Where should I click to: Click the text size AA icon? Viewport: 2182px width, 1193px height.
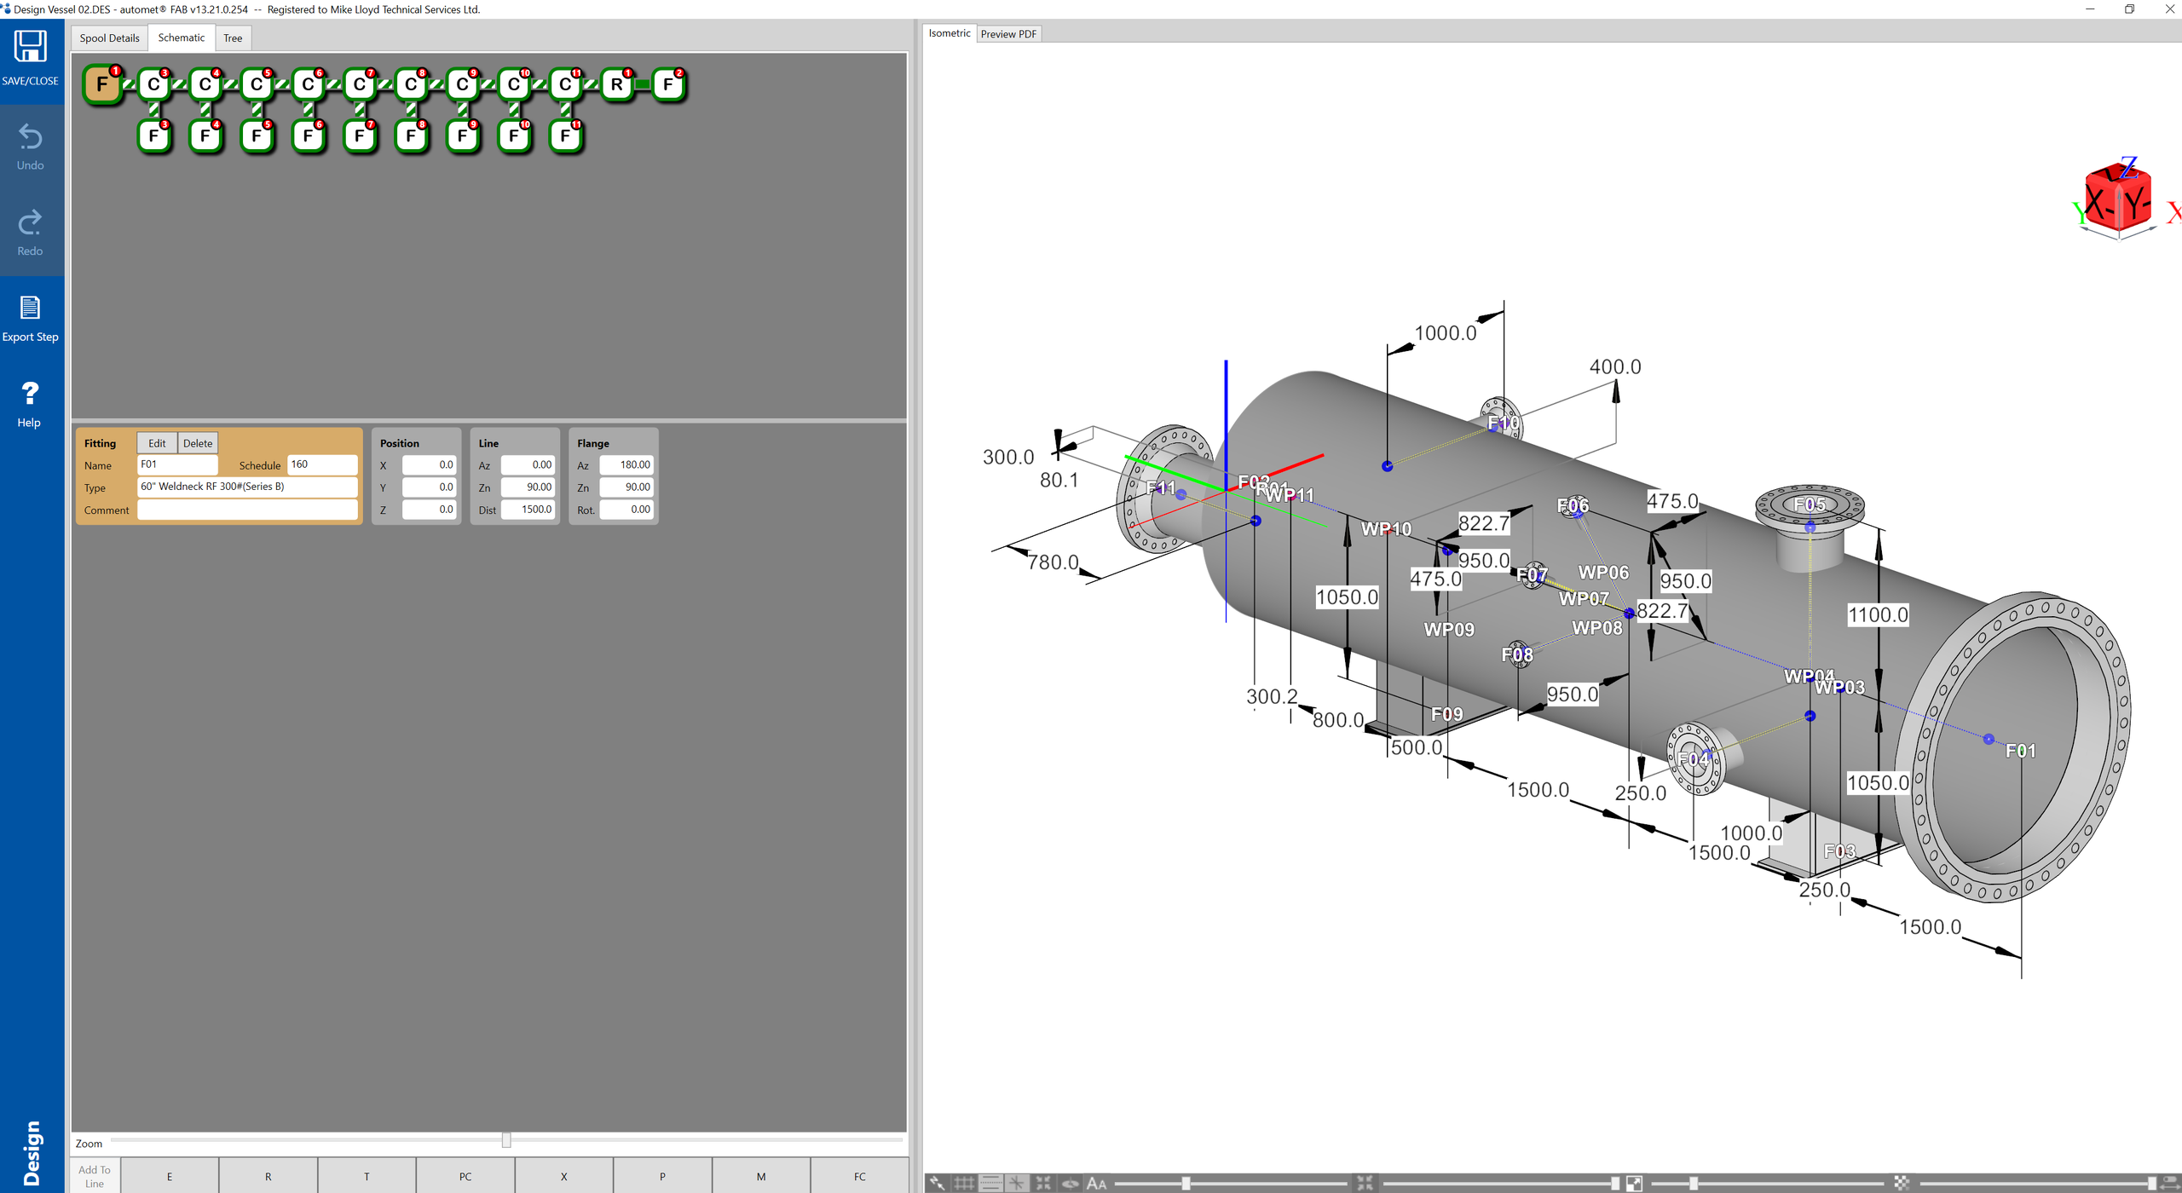tap(1096, 1183)
